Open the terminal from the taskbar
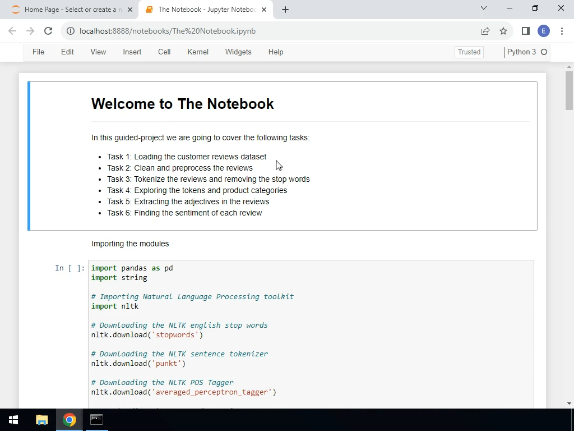Viewport: 574px width, 431px height. (x=96, y=419)
